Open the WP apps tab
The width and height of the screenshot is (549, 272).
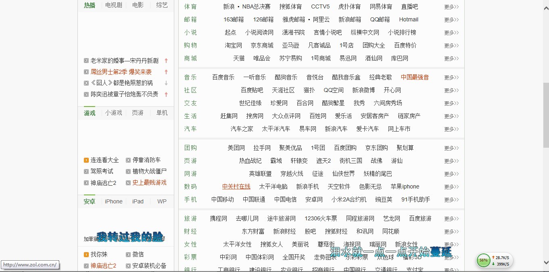[x=162, y=201]
